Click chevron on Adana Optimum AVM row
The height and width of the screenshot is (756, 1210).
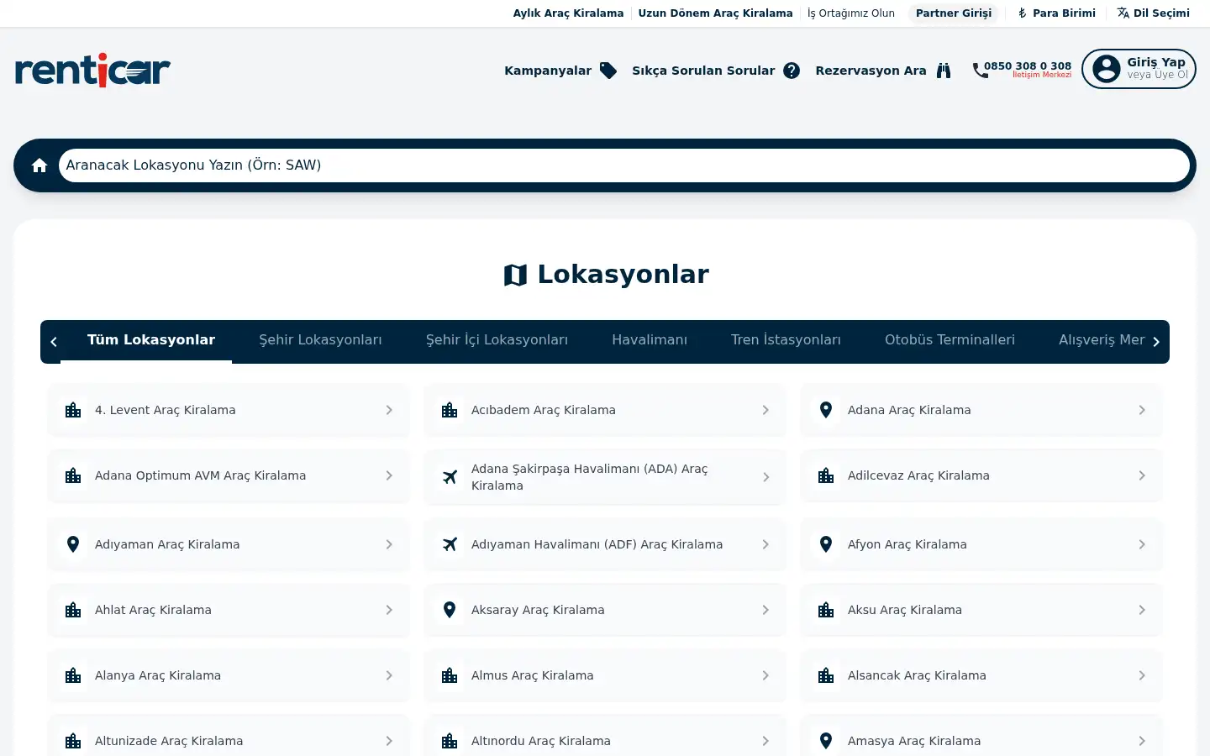pyautogui.click(x=389, y=475)
